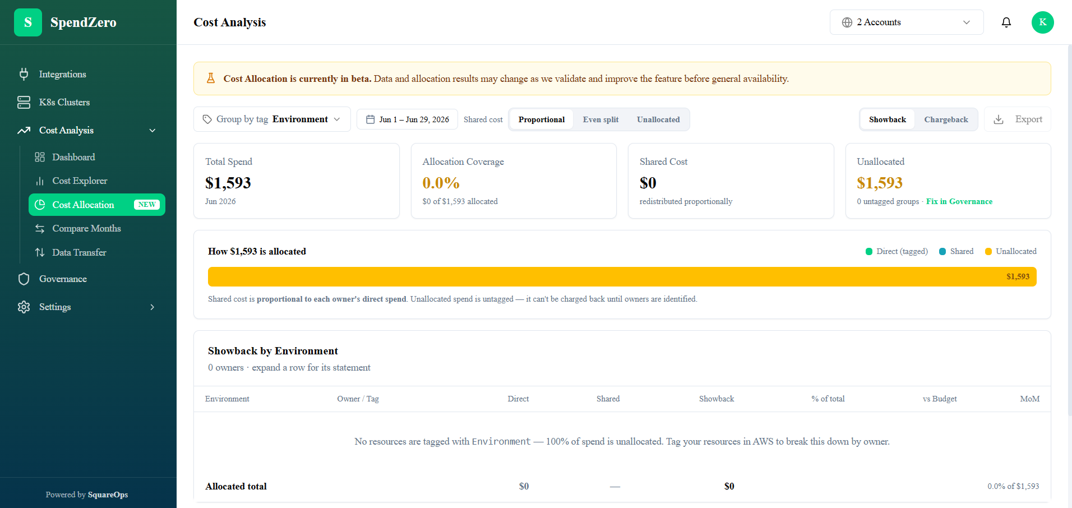Screen dimensions: 1072x508
Task: Select Proportional shared cost mode
Action: click(x=542, y=119)
